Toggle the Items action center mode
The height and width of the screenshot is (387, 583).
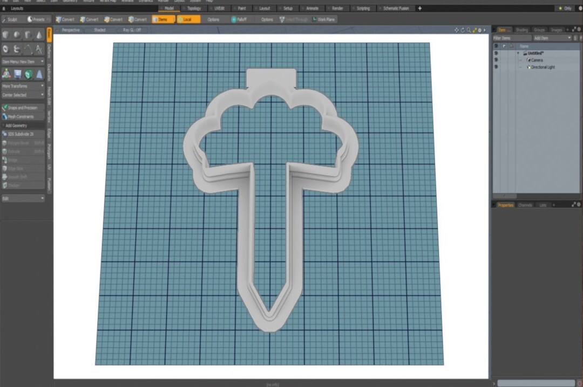tap(162, 18)
